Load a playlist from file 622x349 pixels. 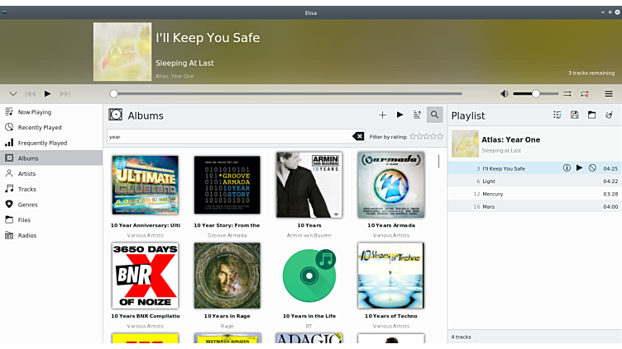591,115
